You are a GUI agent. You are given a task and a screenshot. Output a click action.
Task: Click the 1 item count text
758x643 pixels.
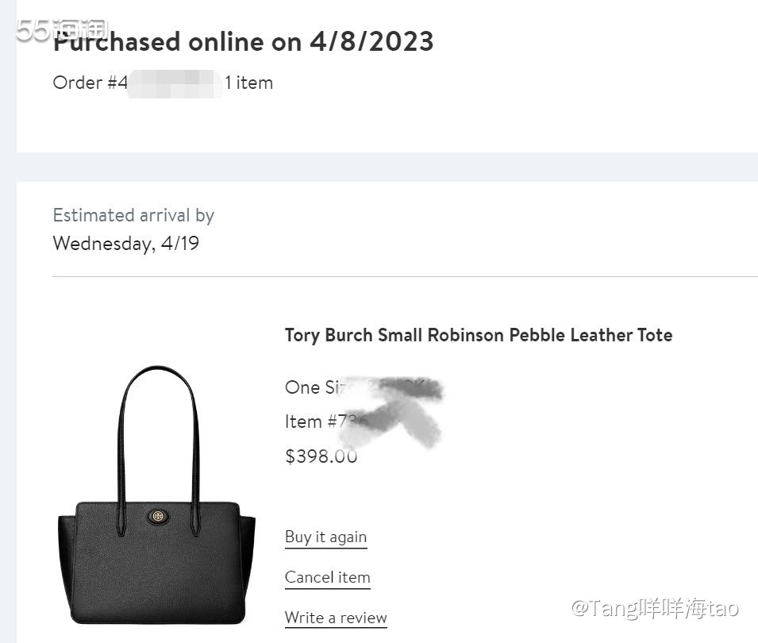coord(249,83)
